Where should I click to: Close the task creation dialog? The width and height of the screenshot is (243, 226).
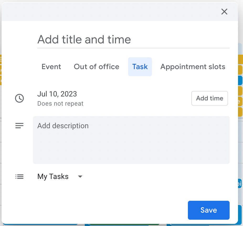point(224,12)
